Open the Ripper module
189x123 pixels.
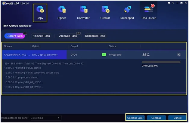click(62, 13)
